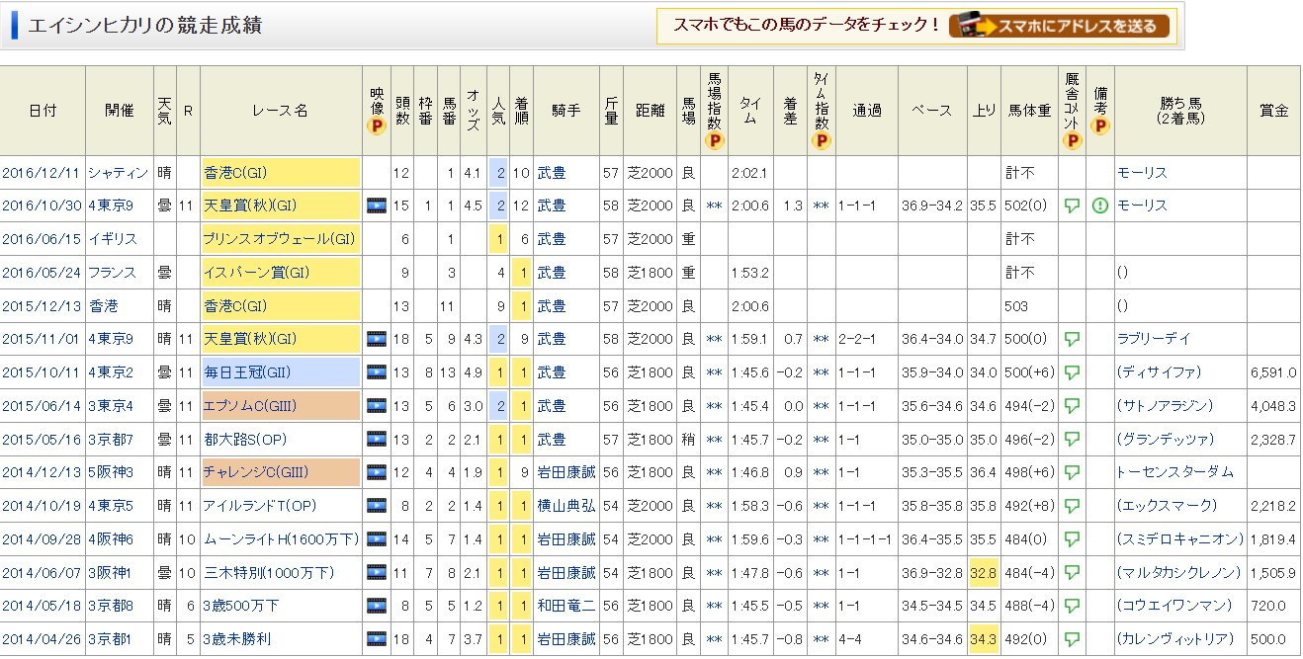Viewport: 1303px width, 659px height.
Task: Click premium P icon under 映像 header
Action: click(376, 125)
